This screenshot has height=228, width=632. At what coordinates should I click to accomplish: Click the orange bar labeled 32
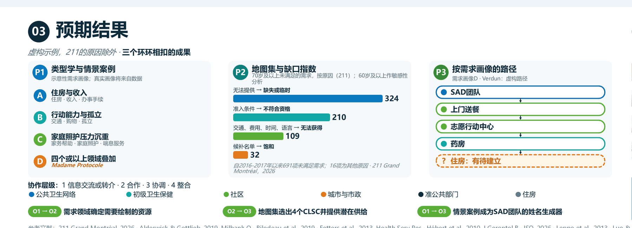(241, 155)
